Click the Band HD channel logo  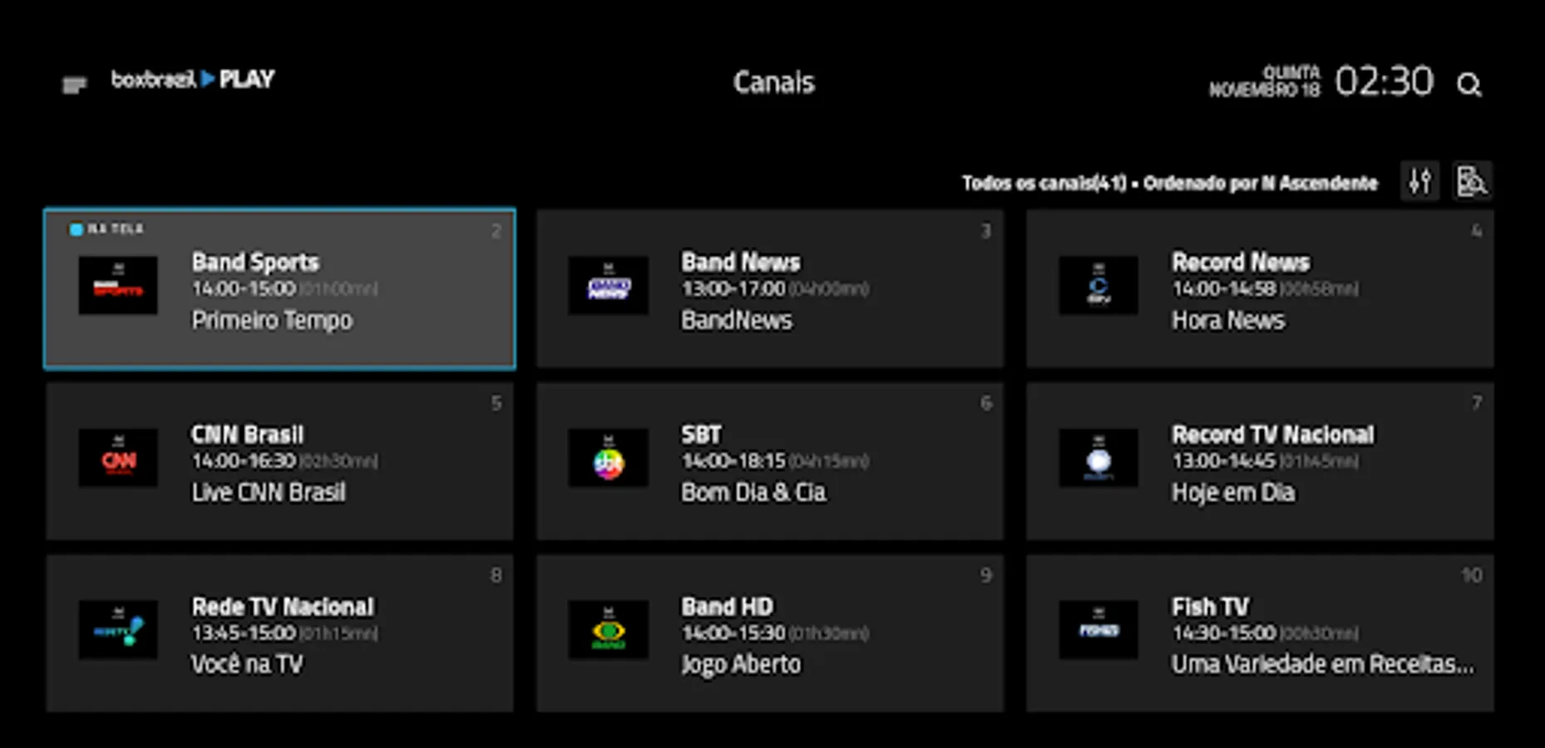tap(609, 629)
